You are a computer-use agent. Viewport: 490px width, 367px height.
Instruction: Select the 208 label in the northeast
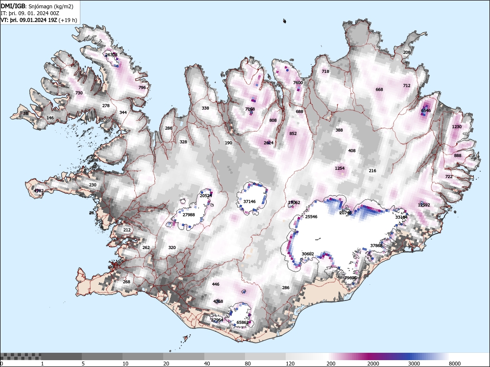point(407,52)
